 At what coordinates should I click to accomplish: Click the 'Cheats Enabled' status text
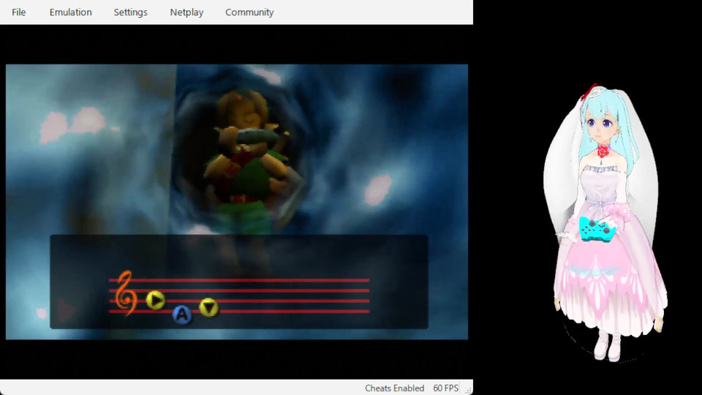394,388
